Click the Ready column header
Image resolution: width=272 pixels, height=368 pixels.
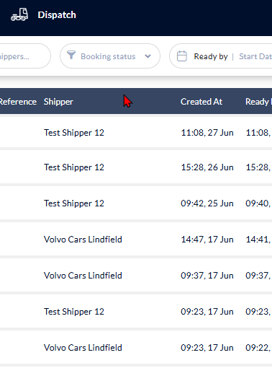(258, 102)
